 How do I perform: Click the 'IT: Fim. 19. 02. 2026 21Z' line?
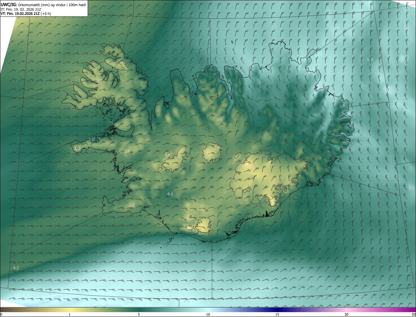tap(20, 9)
